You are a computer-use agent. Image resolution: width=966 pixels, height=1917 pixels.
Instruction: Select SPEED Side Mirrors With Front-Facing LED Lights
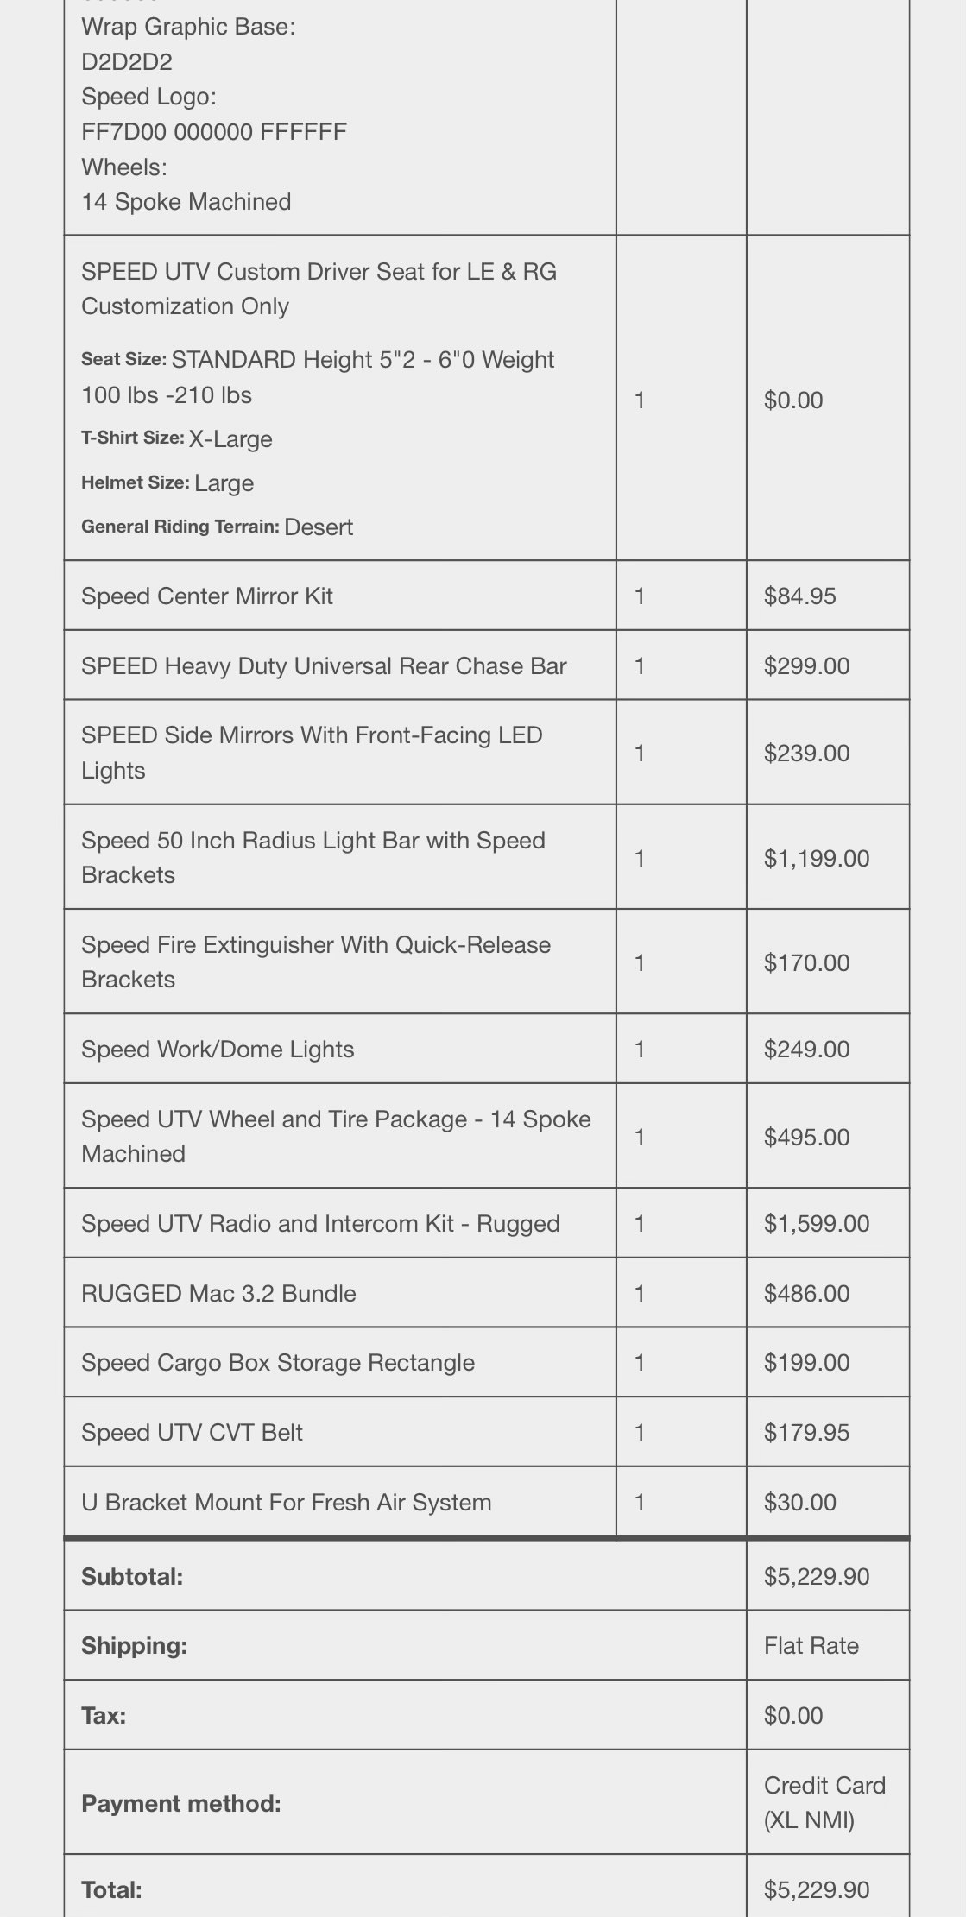312,753
